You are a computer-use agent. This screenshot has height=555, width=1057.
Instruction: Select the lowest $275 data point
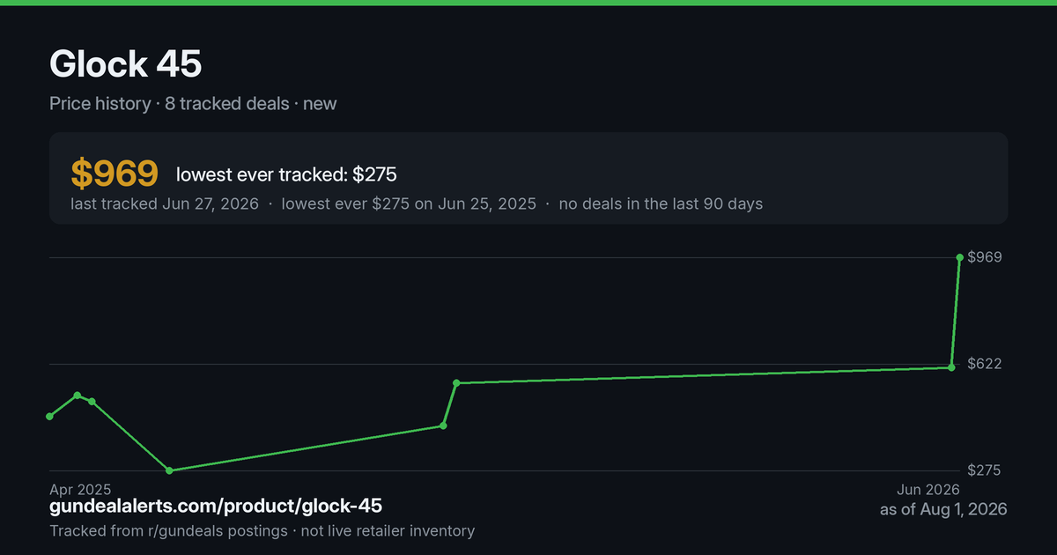[x=169, y=470]
